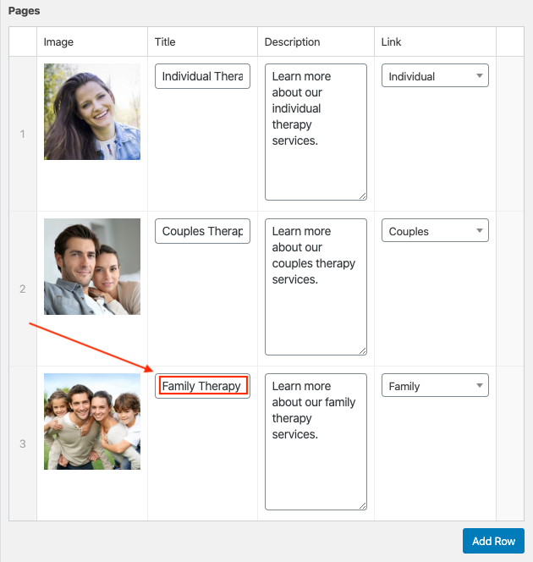Click the Description column header
The height and width of the screenshot is (562, 533).
tap(293, 42)
